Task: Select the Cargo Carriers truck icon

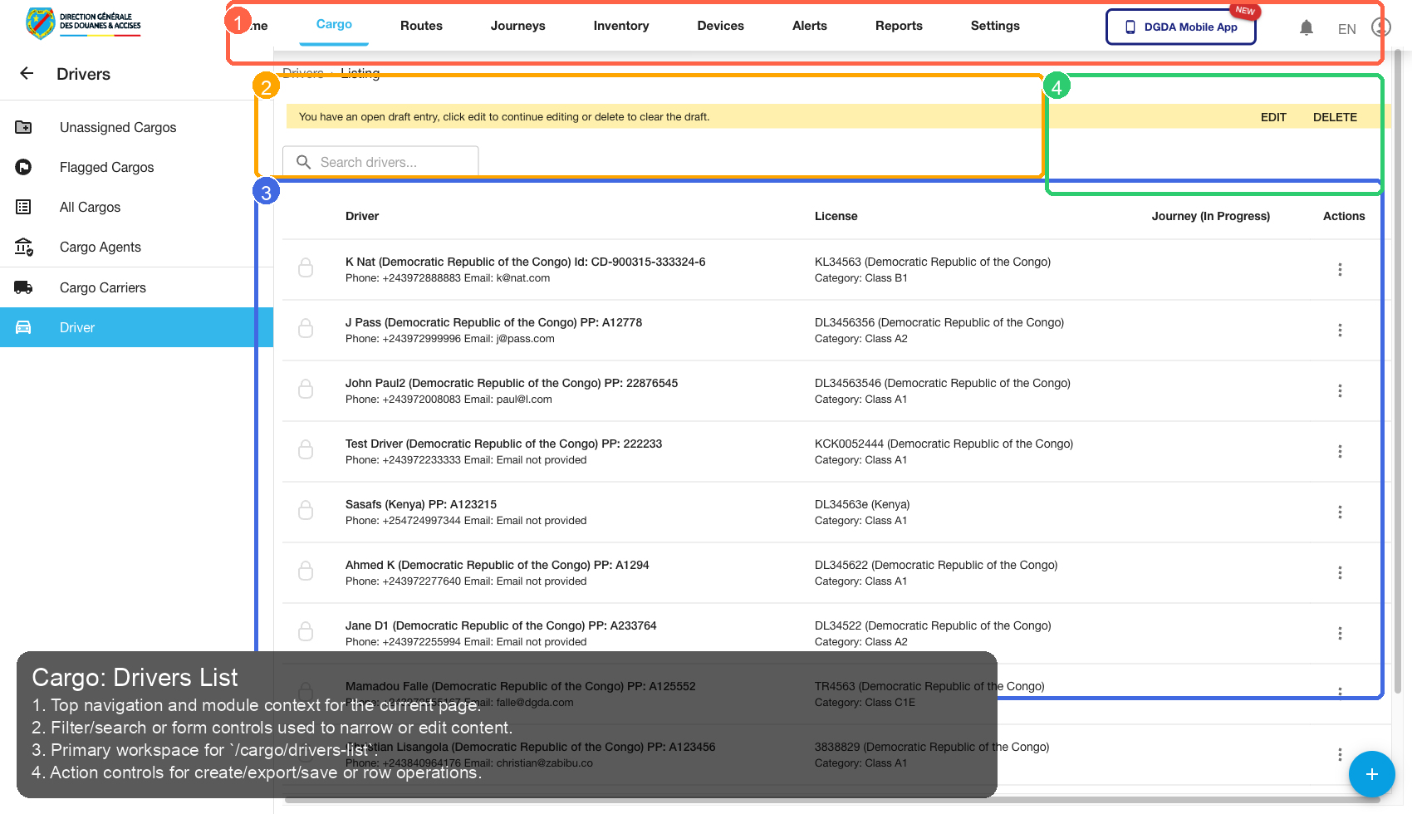Action: (23, 287)
